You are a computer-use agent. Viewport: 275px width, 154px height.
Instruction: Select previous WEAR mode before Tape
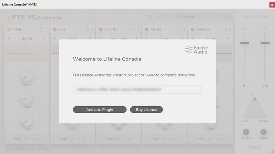click(x=192, y=38)
